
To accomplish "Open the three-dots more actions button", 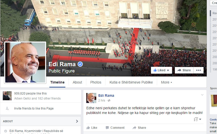I will 199,70.
